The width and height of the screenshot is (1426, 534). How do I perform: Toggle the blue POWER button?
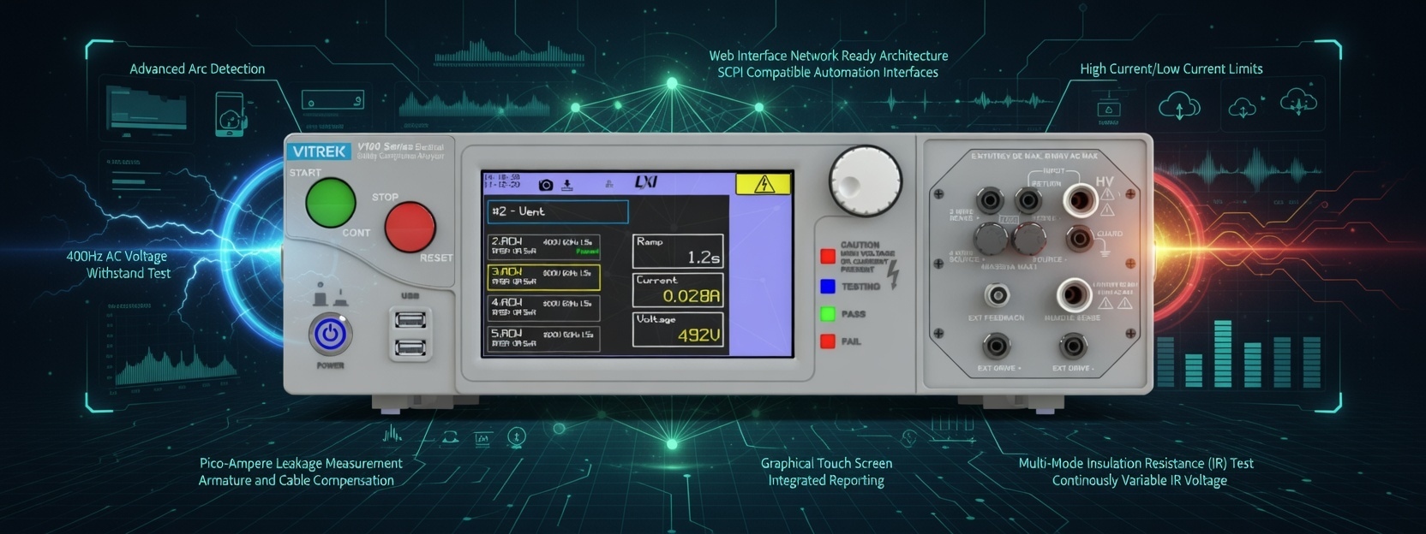click(330, 334)
